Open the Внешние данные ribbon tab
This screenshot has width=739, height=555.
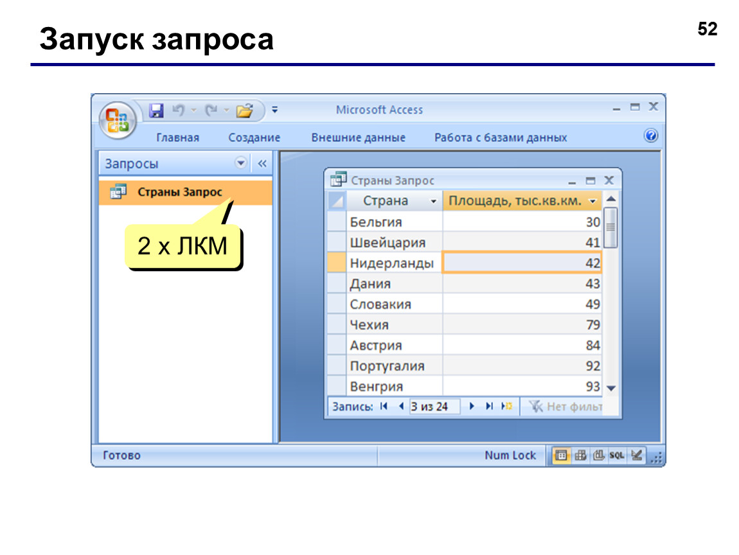click(x=358, y=137)
